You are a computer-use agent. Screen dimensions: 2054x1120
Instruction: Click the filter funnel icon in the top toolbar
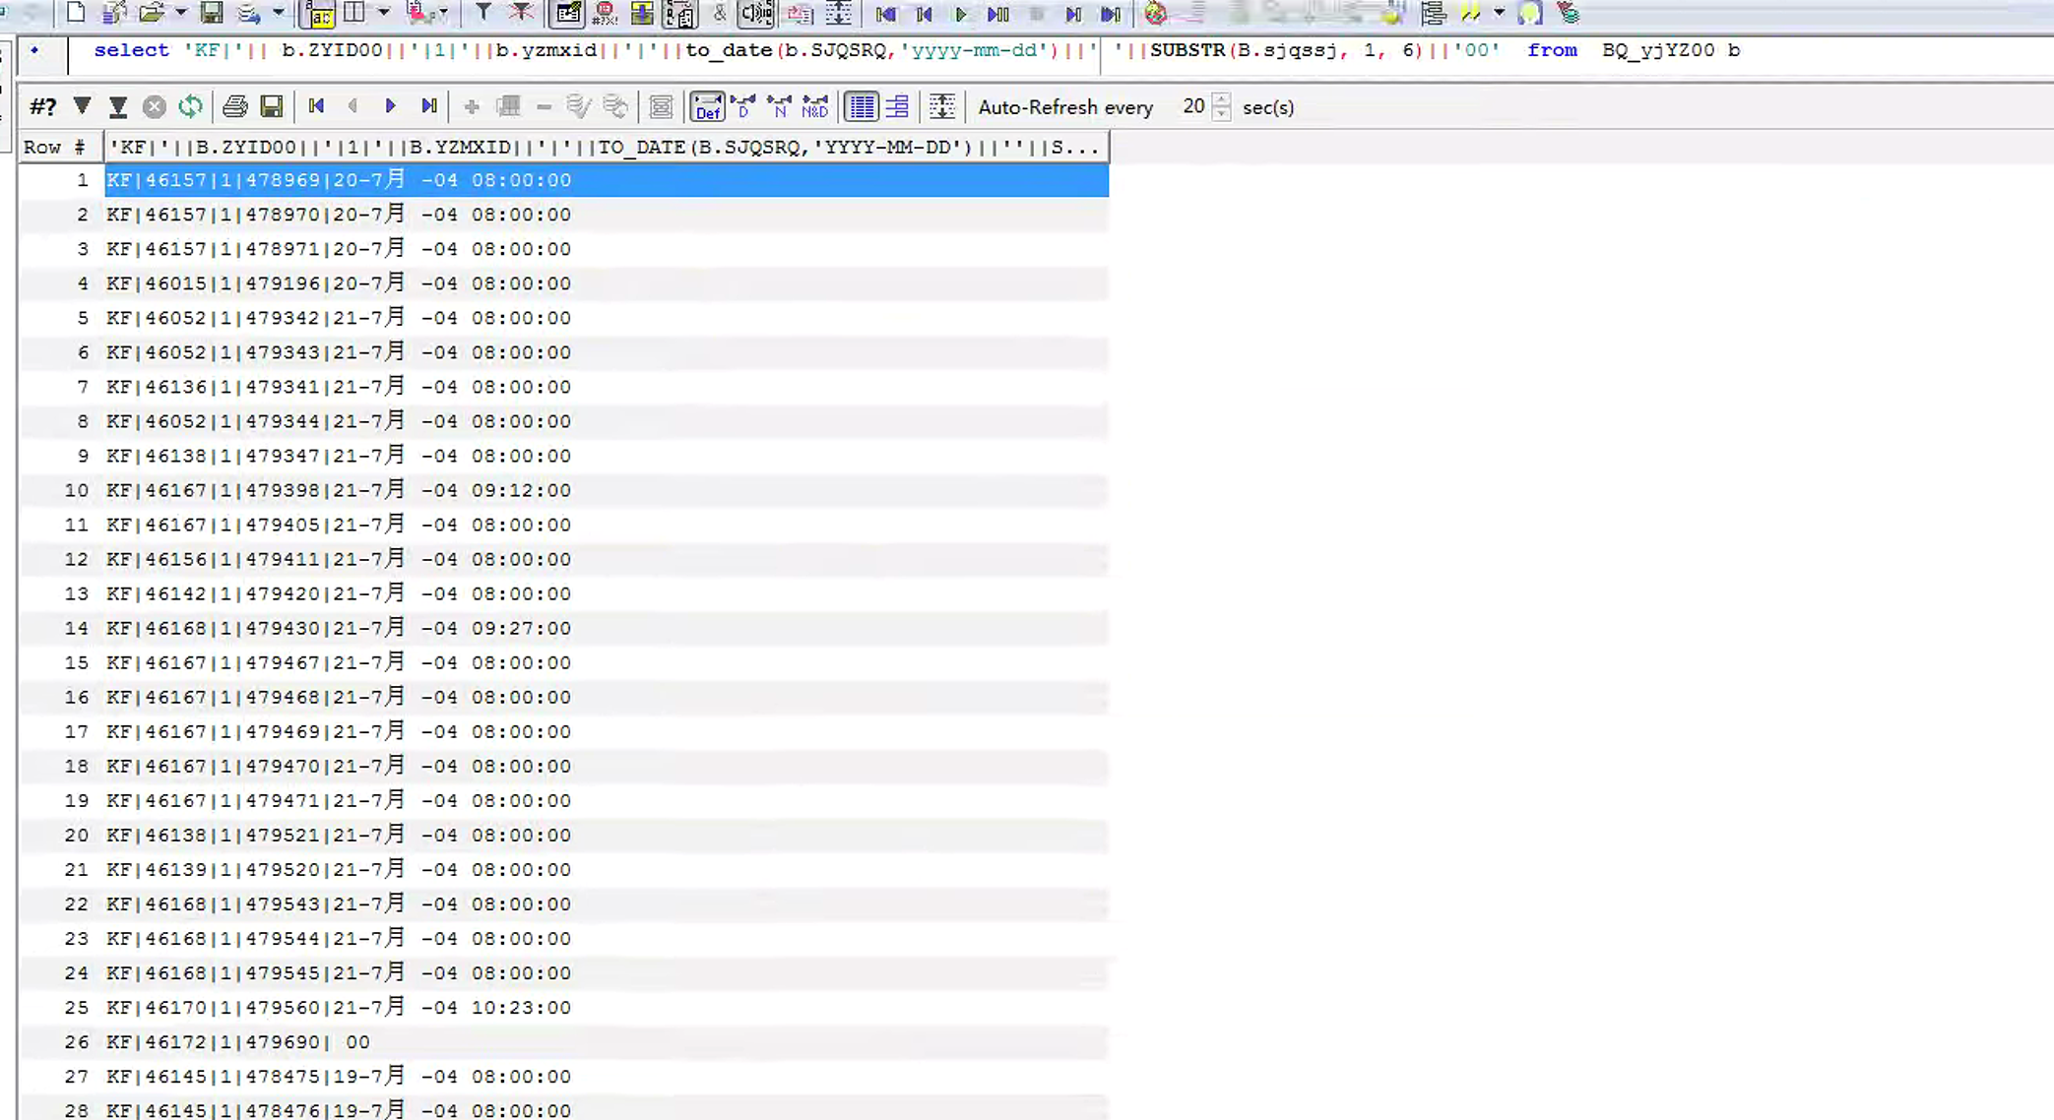point(482,13)
